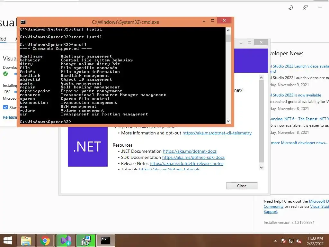Open feedback icon in Visual Studio Installer

coord(305,8)
